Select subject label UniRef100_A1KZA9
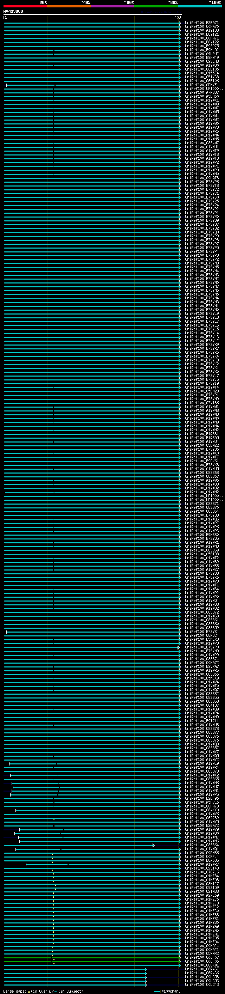Screen dimensions: 225x994 click(202, 926)
